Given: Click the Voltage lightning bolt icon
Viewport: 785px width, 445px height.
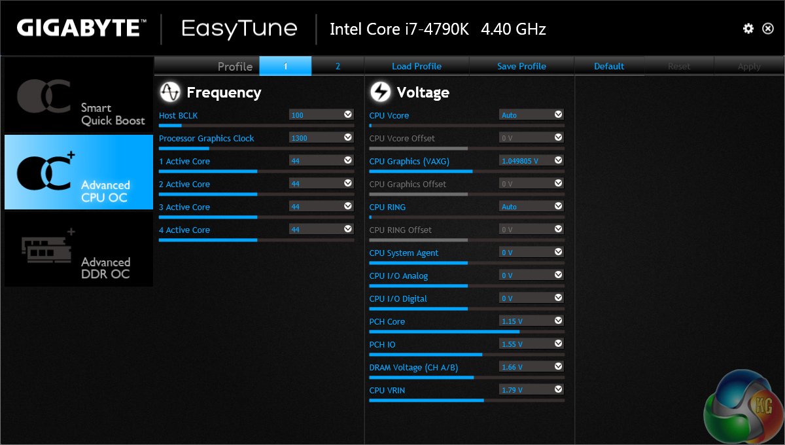Looking at the screenshot, I should pyautogui.click(x=380, y=92).
